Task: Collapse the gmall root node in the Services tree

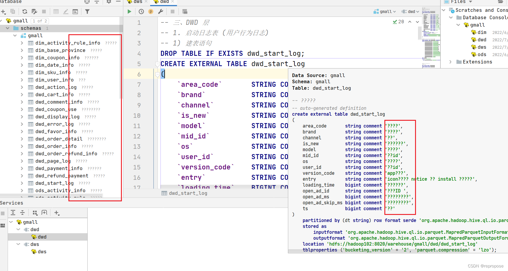Action: (x=11, y=222)
